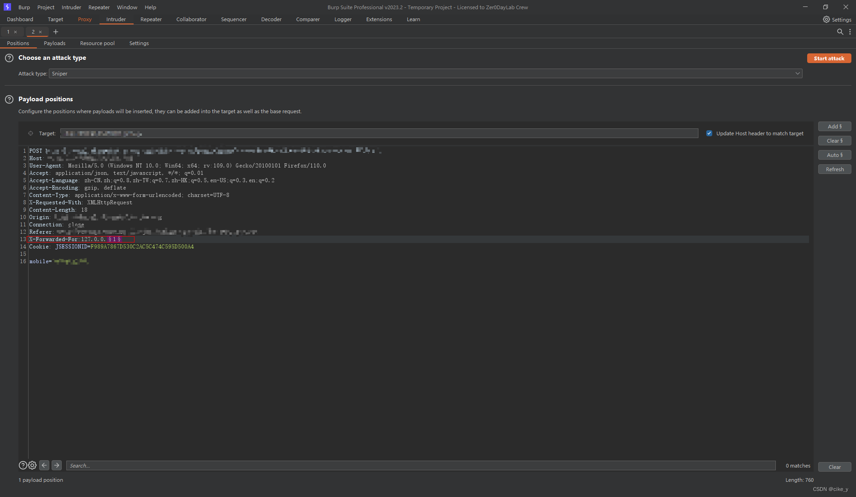The height and width of the screenshot is (497, 856).
Task: Open the Window menu
Action: click(x=127, y=7)
